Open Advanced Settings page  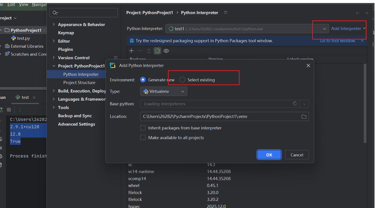(77, 124)
